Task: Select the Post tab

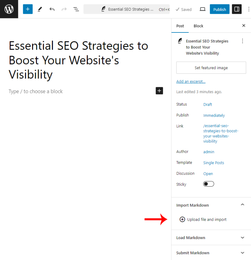Action: [x=180, y=26]
